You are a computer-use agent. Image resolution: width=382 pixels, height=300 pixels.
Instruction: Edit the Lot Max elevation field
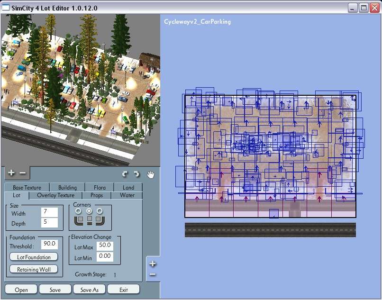pyautogui.click(x=105, y=245)
